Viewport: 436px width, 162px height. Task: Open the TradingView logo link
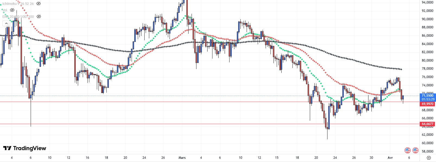(x=25, y=148)
